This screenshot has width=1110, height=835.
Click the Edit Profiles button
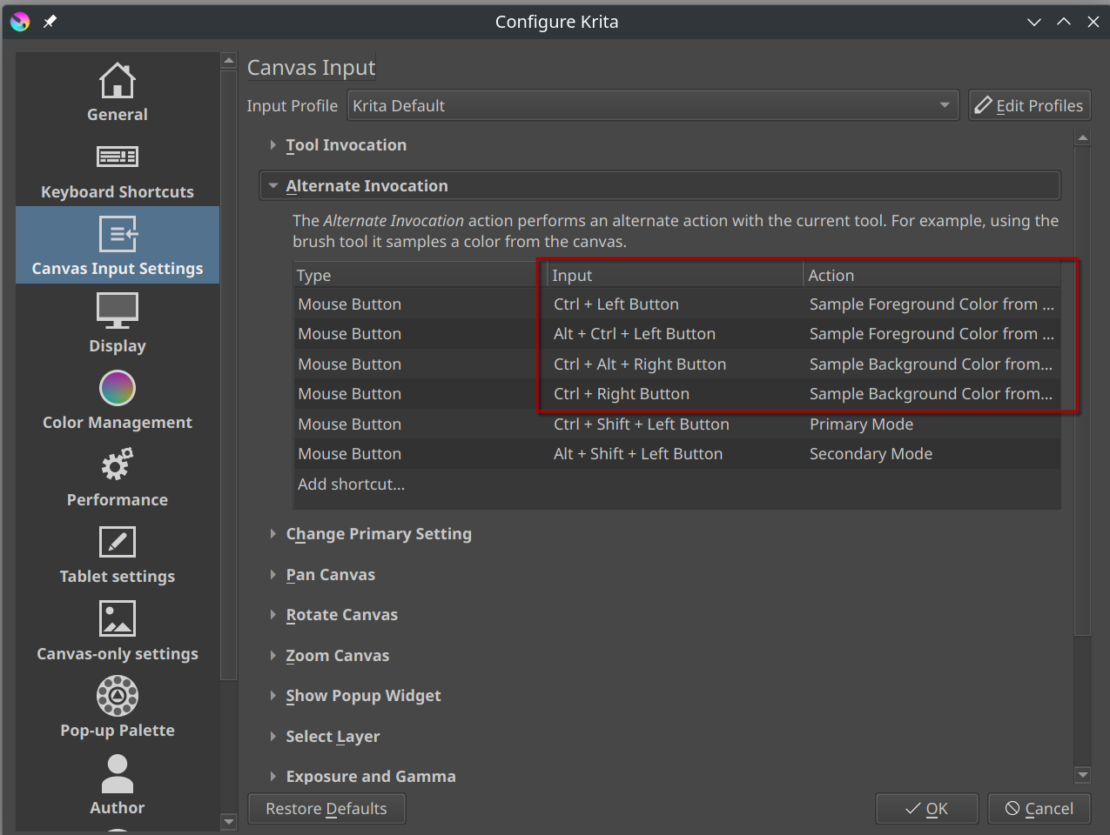[1029, 105]
